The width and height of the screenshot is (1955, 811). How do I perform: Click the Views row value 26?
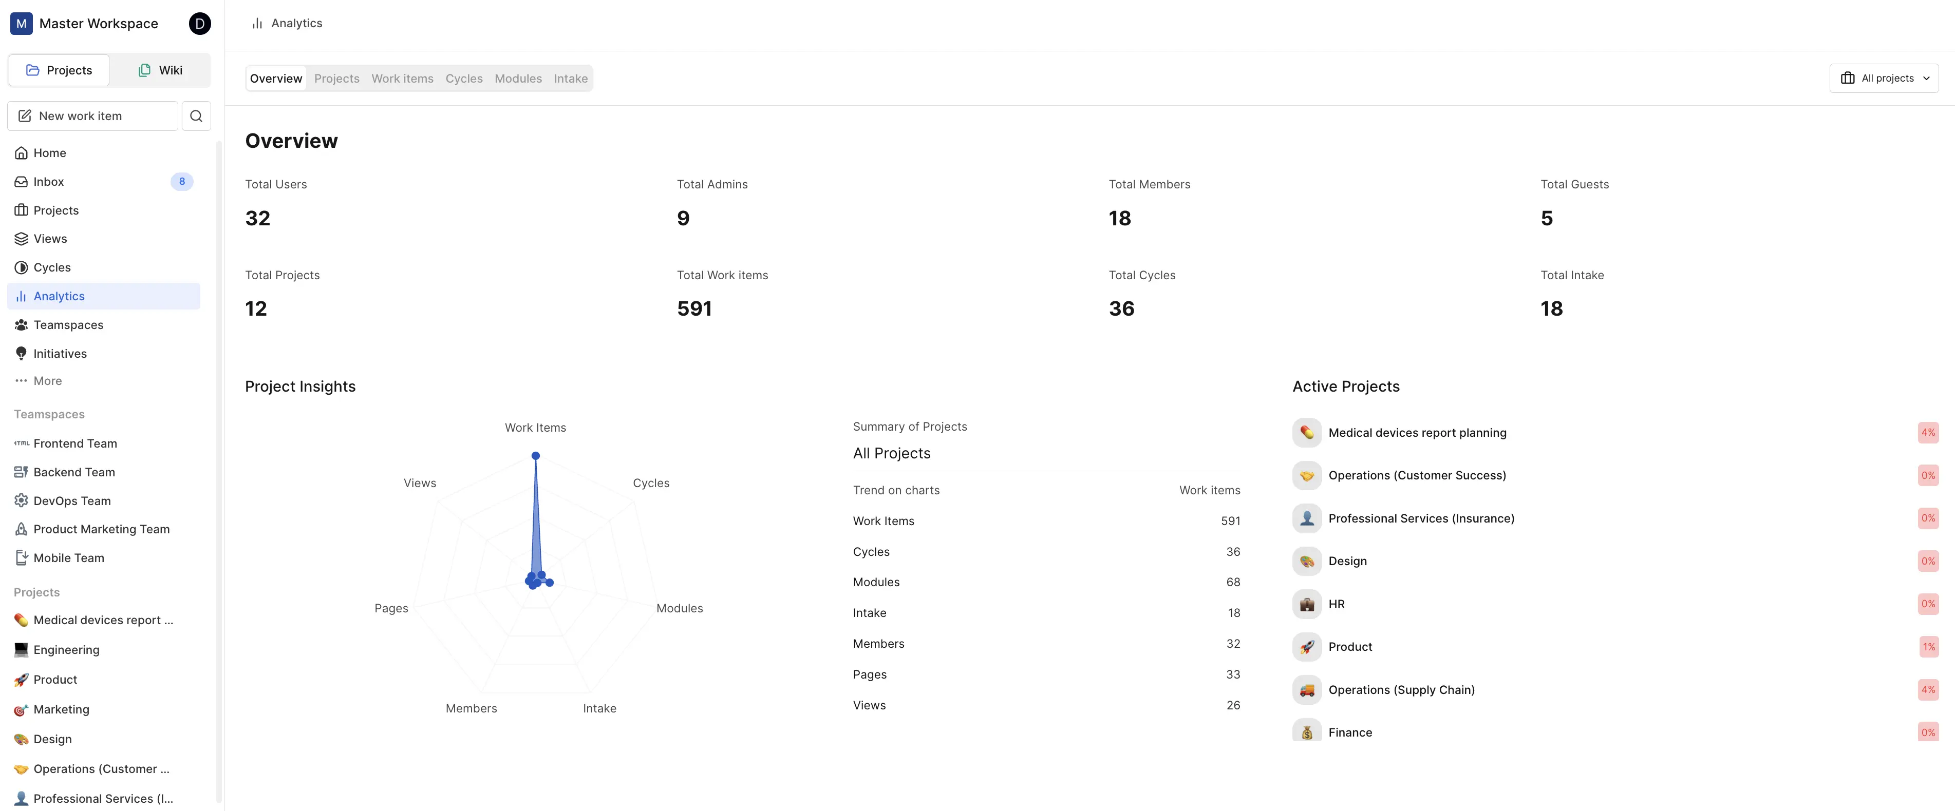(1232, 705)
